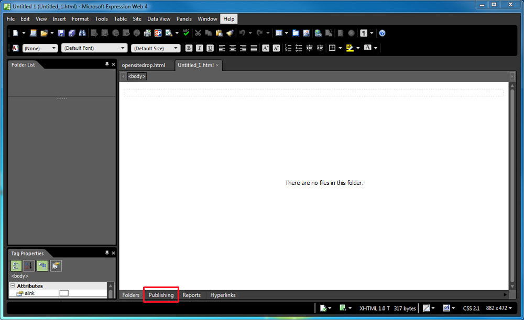Click the Decrease Indent icon

[x=310, y=48]
